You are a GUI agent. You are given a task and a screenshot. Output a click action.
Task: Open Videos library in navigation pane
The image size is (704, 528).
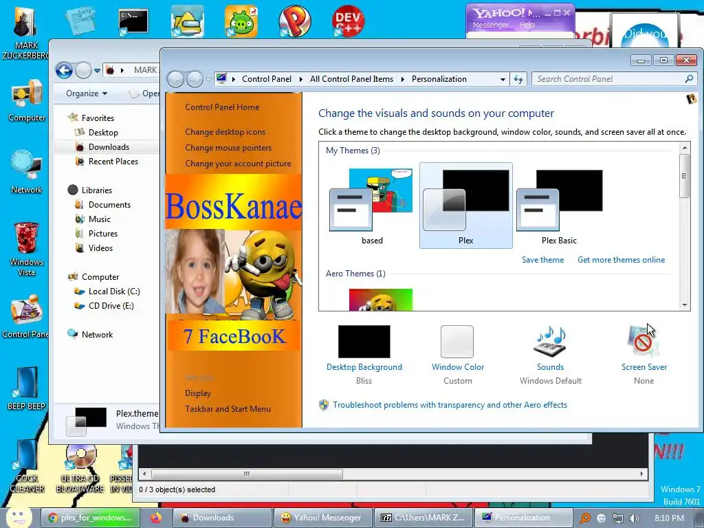coord(100,247)
